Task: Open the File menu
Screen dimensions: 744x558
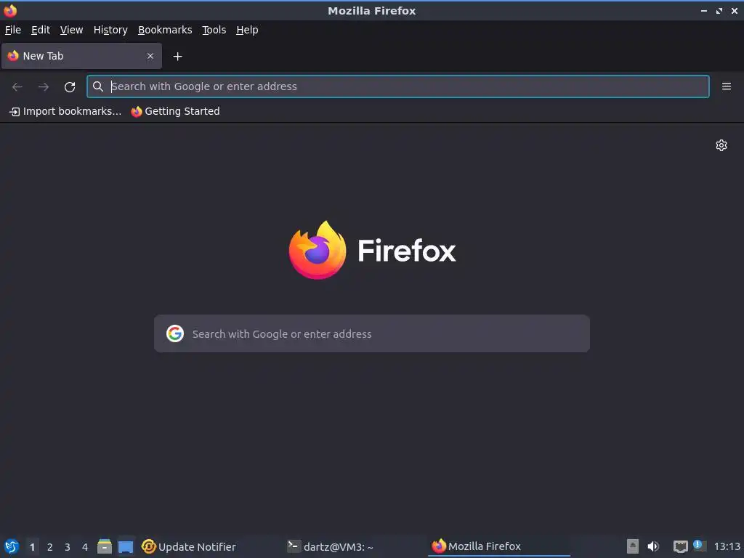Action: (13, 30)
